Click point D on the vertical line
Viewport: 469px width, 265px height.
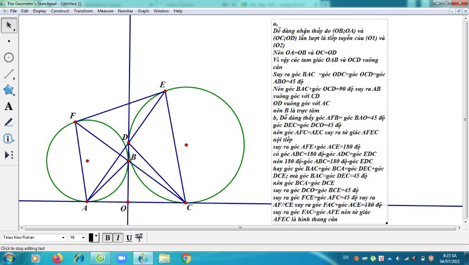click(x=128, y=143)
